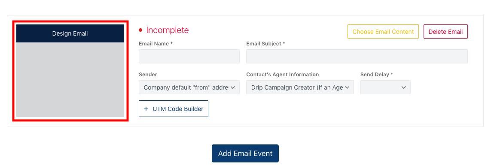
Task: Open the Sender dropdown
Action: click(189, 87)
